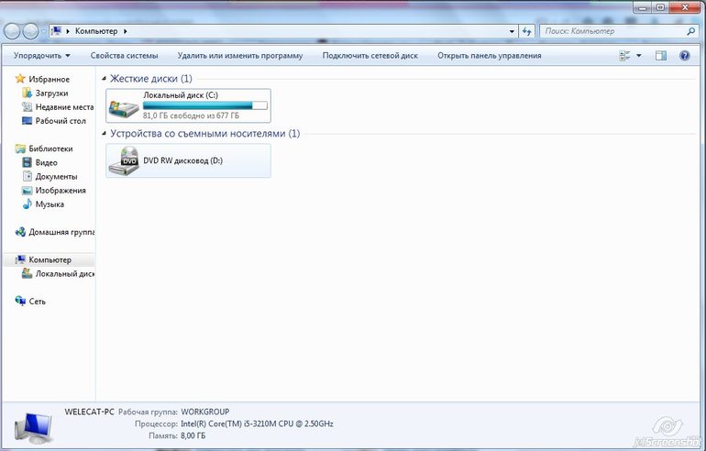Click the change view icon
The height and width of the screenshot is (451, 706).
625,56
